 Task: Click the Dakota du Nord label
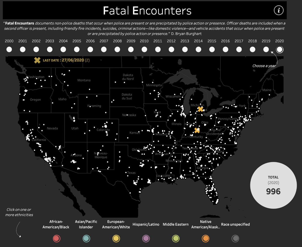click(x=128, y=77)
